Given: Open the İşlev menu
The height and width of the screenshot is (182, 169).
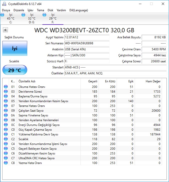Looking at the screenshot, I should pyautogui.click(x=30, y=10).
